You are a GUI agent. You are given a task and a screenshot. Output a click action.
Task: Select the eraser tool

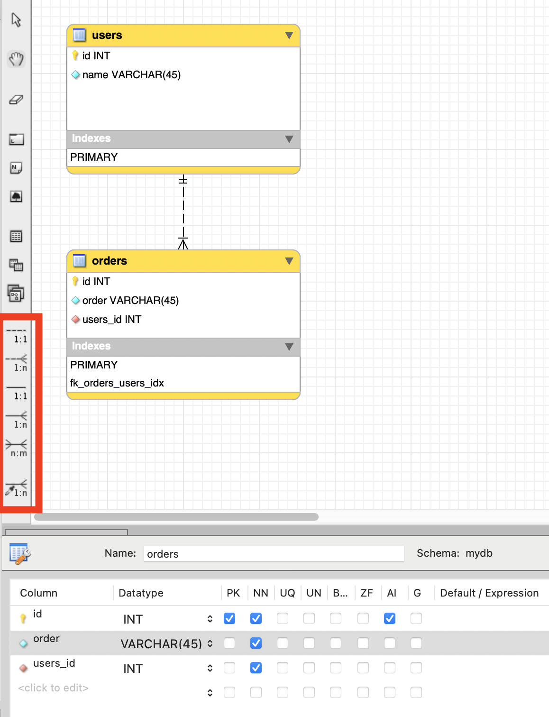tap(16, 100)
